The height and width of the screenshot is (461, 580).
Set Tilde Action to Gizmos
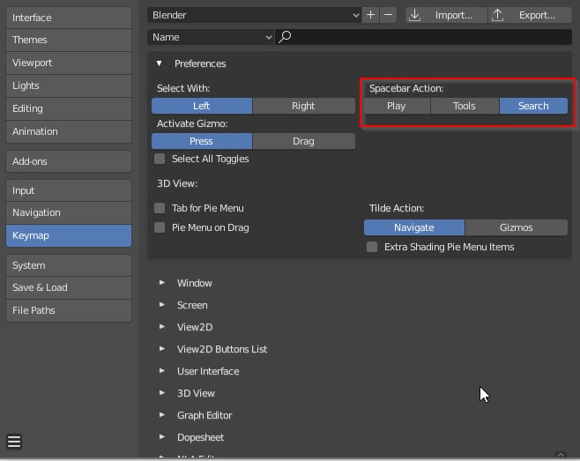[x=517, y=227]
